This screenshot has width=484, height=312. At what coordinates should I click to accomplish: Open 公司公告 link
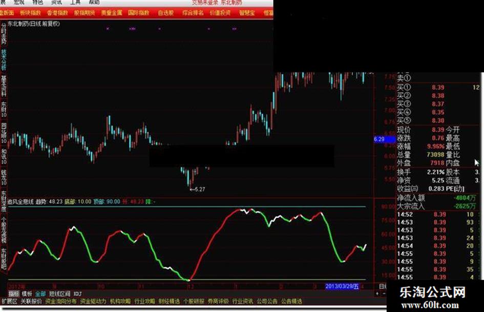point(267,301)
